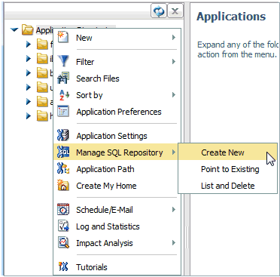This screenshot has width=280, height=277.
Task: Collapse the top Applications root folder
Action: [14, 30]
